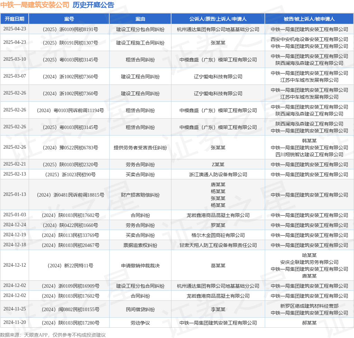Click the 案号 column header

click(69, 19)
